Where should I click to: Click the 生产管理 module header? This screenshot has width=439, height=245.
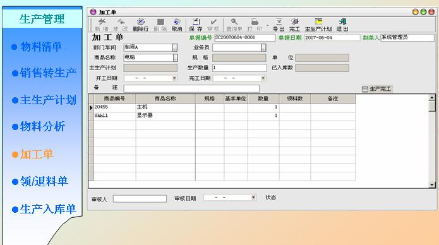point(42,19)
